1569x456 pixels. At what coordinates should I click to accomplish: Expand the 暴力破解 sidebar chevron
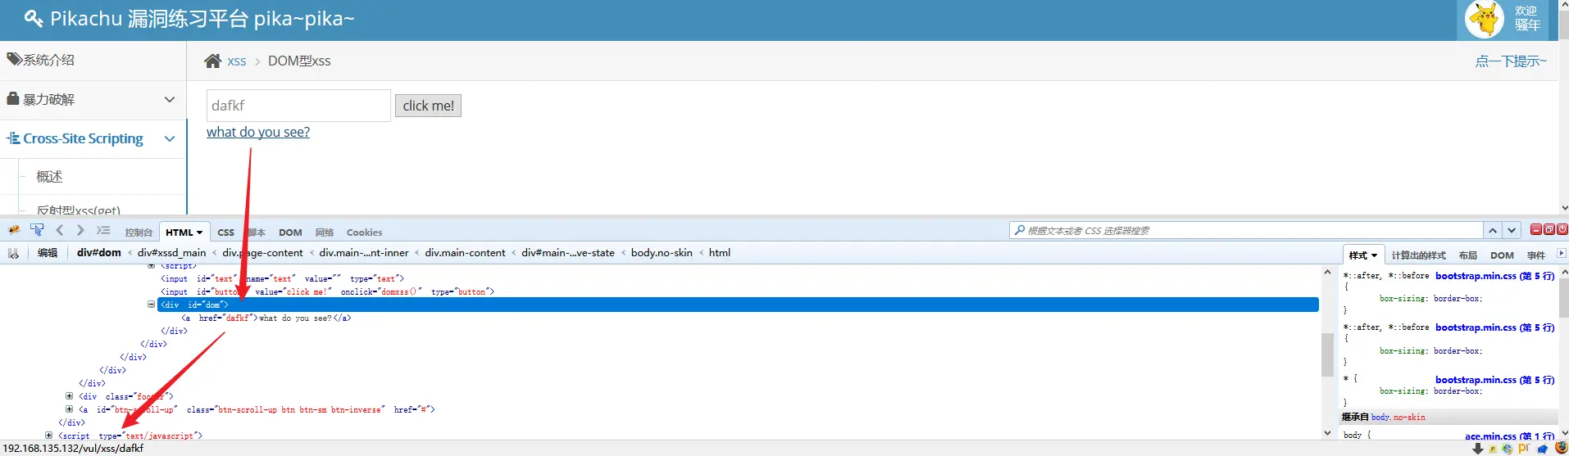click(x=170, y=99)
